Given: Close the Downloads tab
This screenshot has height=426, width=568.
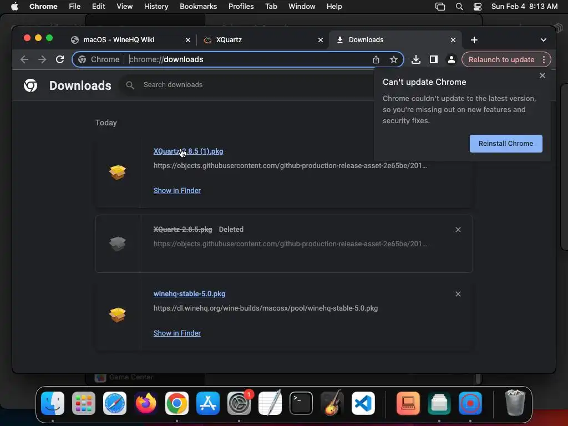Looking at the screenshot, I should coord(453,40).
